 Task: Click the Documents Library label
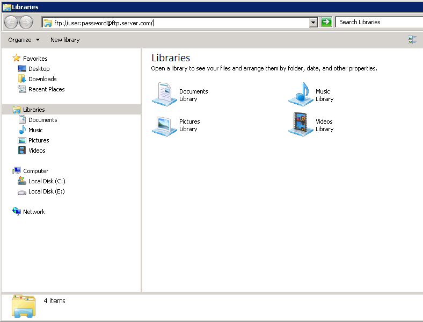click(x=193, y=95)
